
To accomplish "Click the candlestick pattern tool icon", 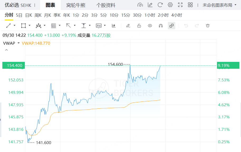I will point(114,26).
